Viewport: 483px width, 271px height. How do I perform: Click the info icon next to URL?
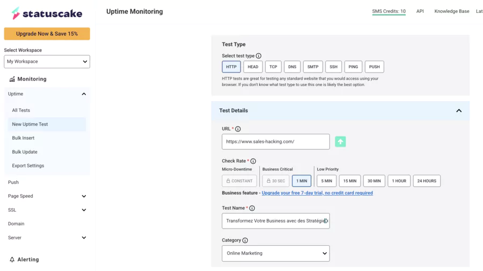click(x=238, y=129)
